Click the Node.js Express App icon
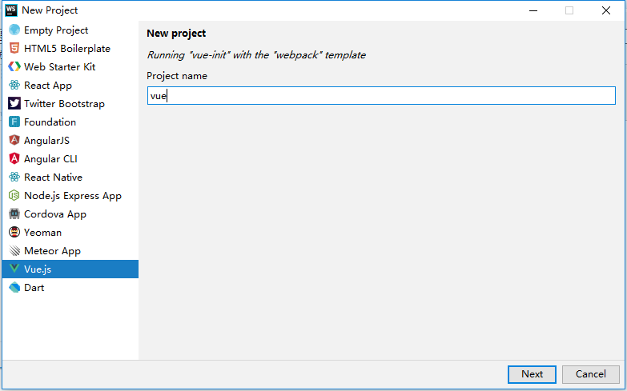 point(14,196)
